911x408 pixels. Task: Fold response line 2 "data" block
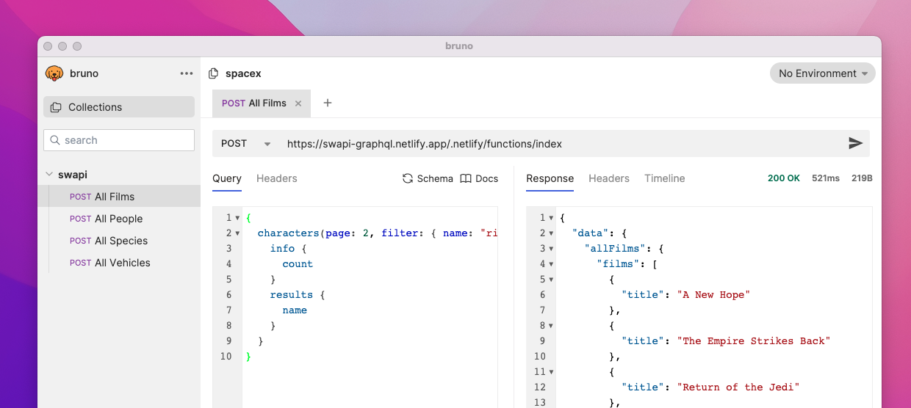[551, 233]
